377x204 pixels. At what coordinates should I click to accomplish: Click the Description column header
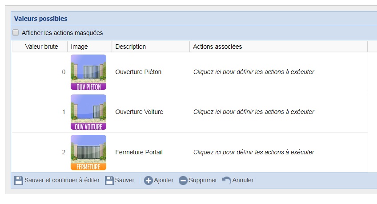pyautogui.click(x=131, y=47)
